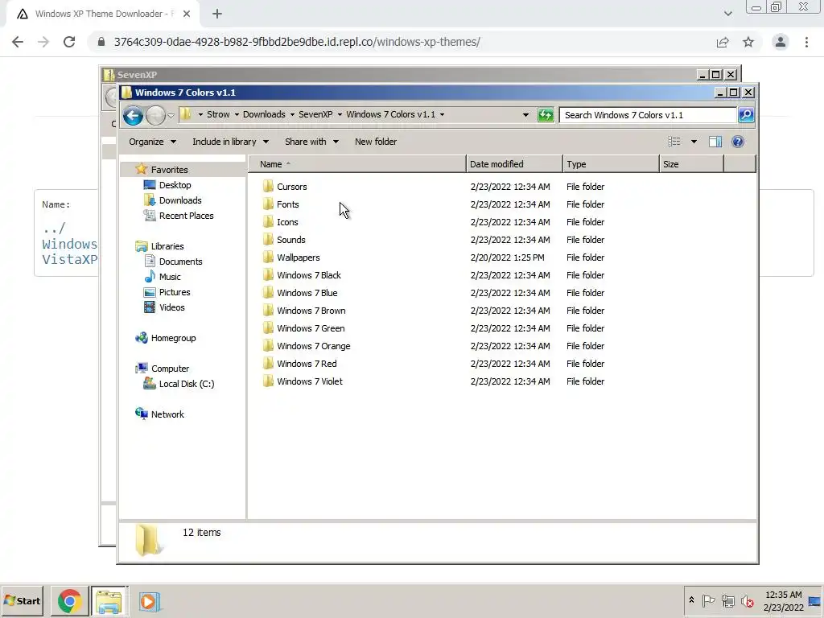The width and height of the screenshot is (824, 618).
Task: Click the Wallpapers folder icon
Action: click(x=268, y=257)
